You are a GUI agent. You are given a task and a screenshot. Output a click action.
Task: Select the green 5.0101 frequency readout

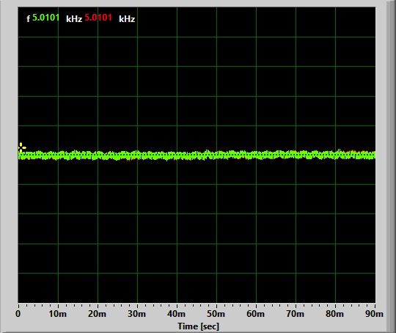(46, 18)
